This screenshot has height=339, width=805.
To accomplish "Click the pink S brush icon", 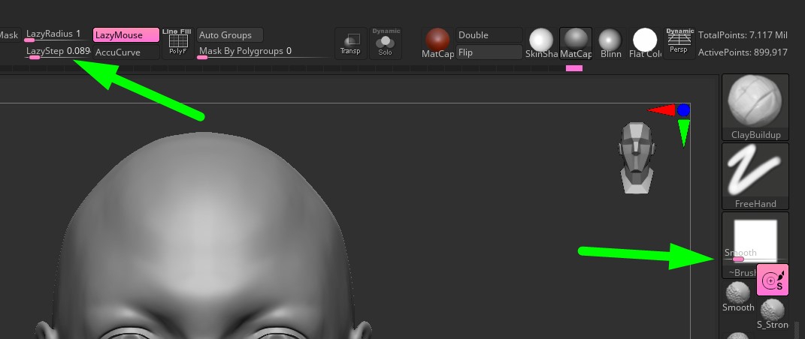I will coord(772,280).
